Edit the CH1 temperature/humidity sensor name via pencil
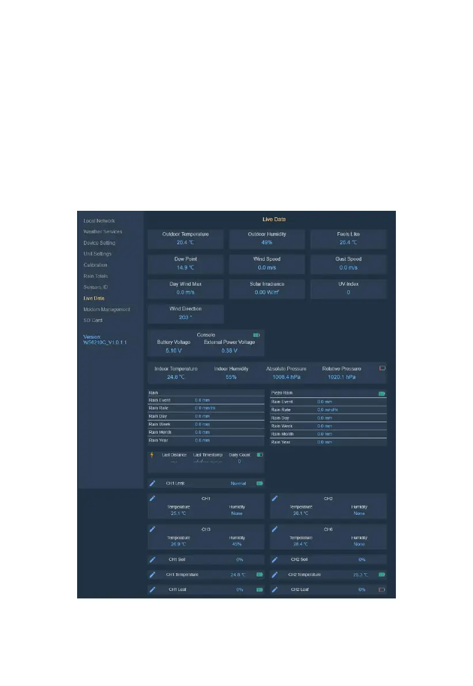473x686 pixels. click(152, 498)
